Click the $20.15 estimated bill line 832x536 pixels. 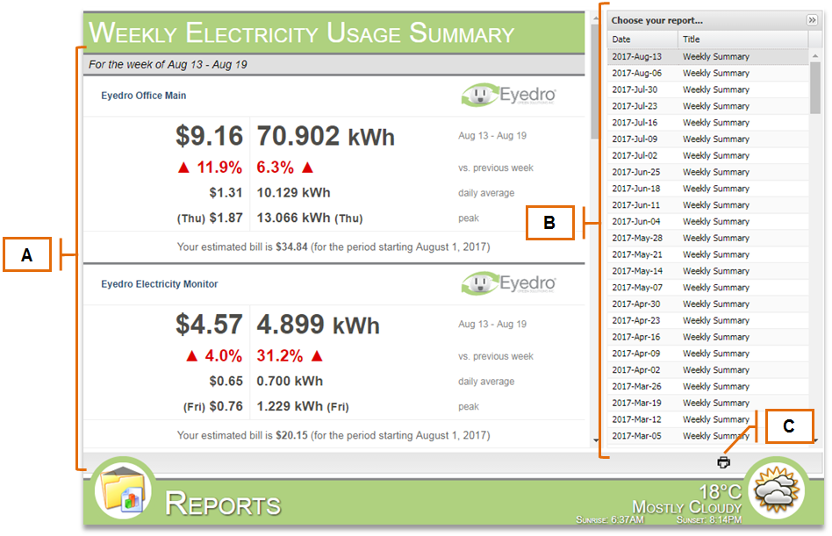[x=334, y=435]
